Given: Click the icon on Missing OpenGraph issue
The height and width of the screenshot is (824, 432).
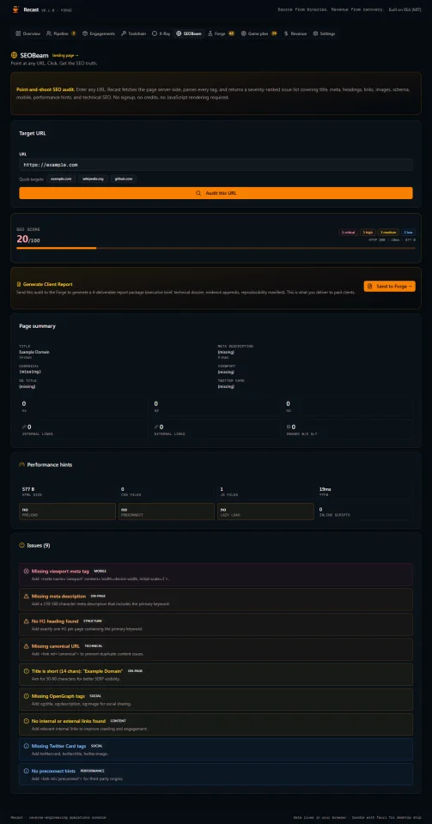Looking at the screenshot, I should 27,696.
